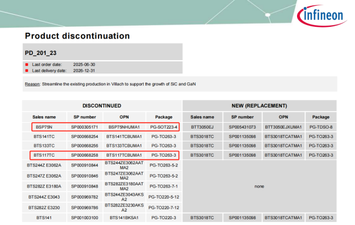Click the SP number 'SP000305171'
The width and height of the screenshot is (355, 225).
[85, 127]
